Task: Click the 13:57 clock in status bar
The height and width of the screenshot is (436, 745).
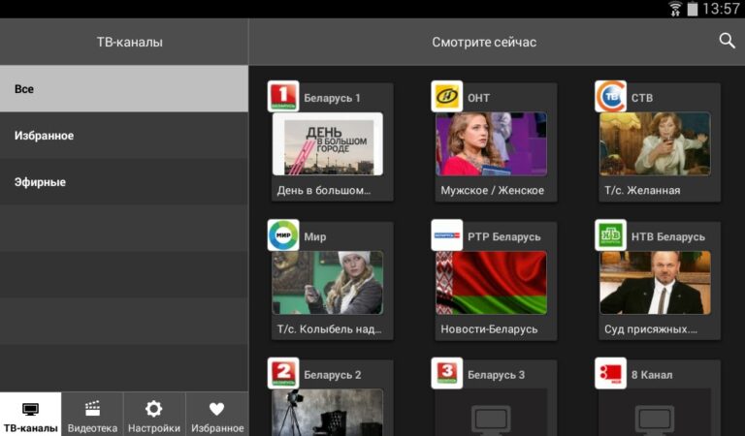Action: click(x=721, y=9)
